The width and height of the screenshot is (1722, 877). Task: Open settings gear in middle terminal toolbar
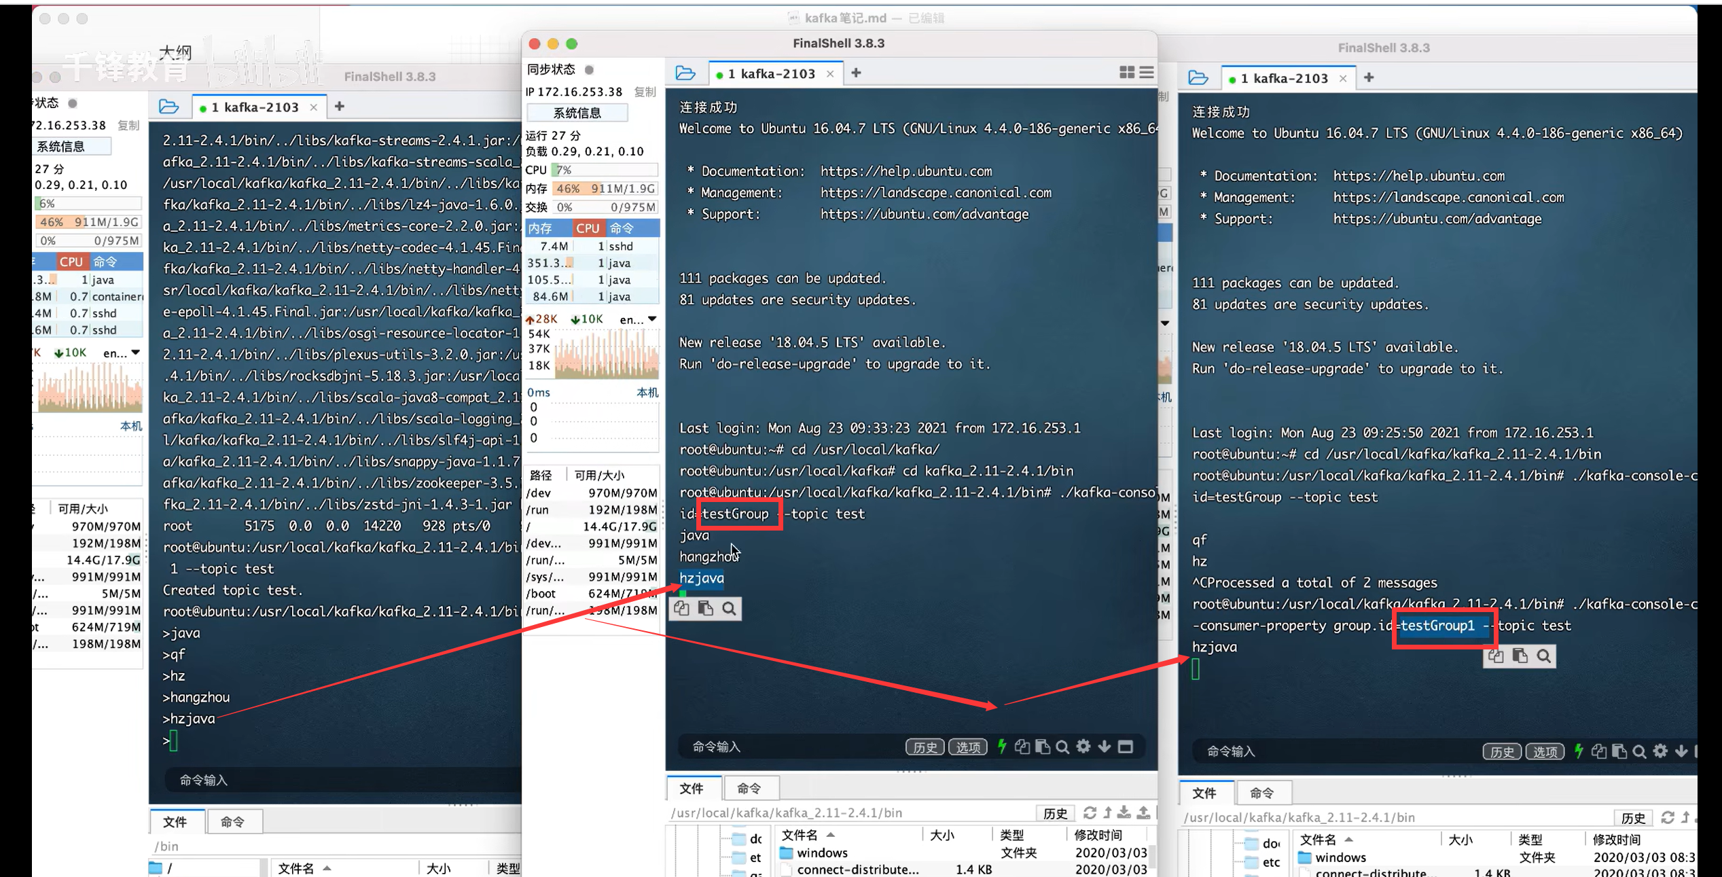[1083, 747]
